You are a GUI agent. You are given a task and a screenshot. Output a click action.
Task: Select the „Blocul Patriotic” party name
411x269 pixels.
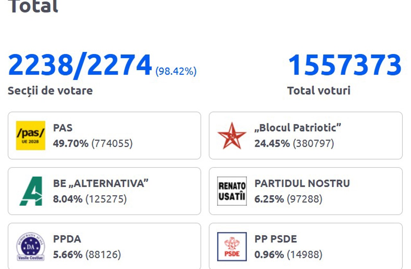coord(297,128)
